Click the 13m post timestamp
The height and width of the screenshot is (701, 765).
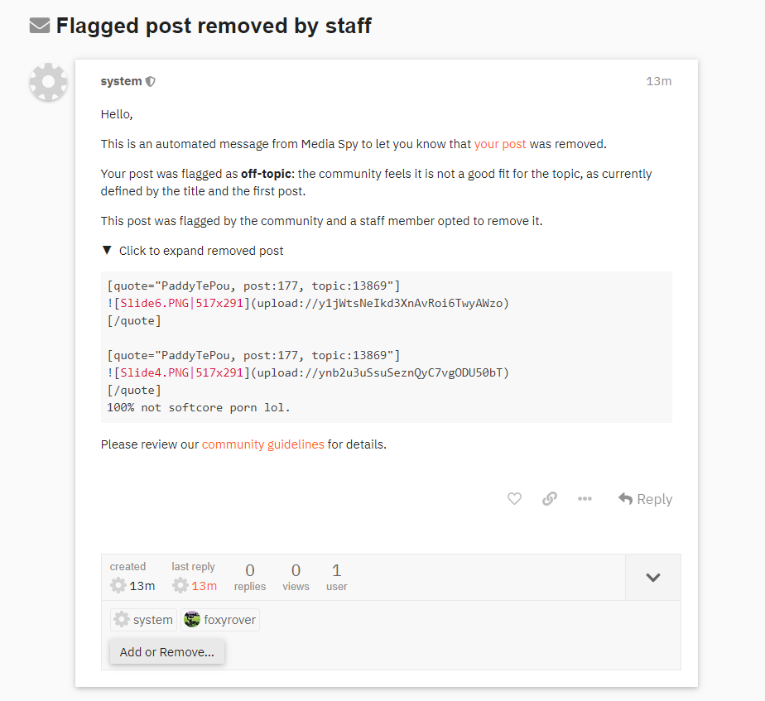coord(658,81)
